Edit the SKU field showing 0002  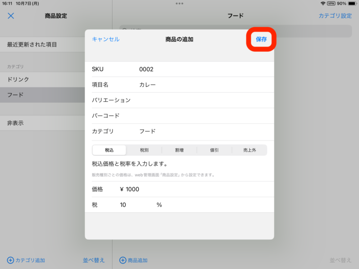(x=179, y=69)
